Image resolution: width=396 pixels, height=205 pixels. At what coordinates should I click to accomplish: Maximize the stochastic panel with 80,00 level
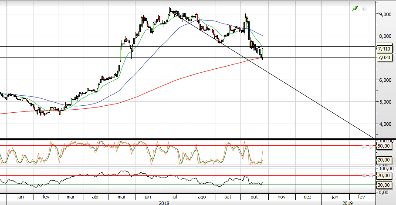(365, 148)
